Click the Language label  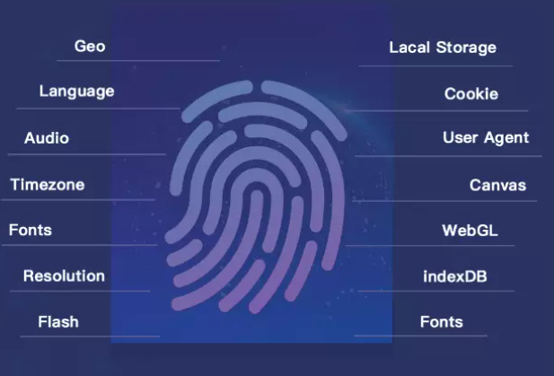pyautogui.click(x=76, y=92)
